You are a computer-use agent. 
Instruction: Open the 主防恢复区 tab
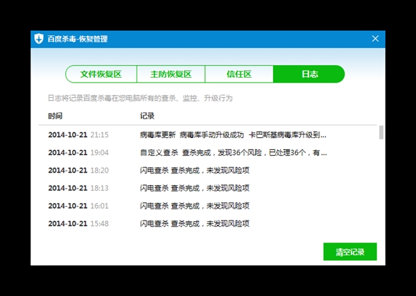(171, 74)
